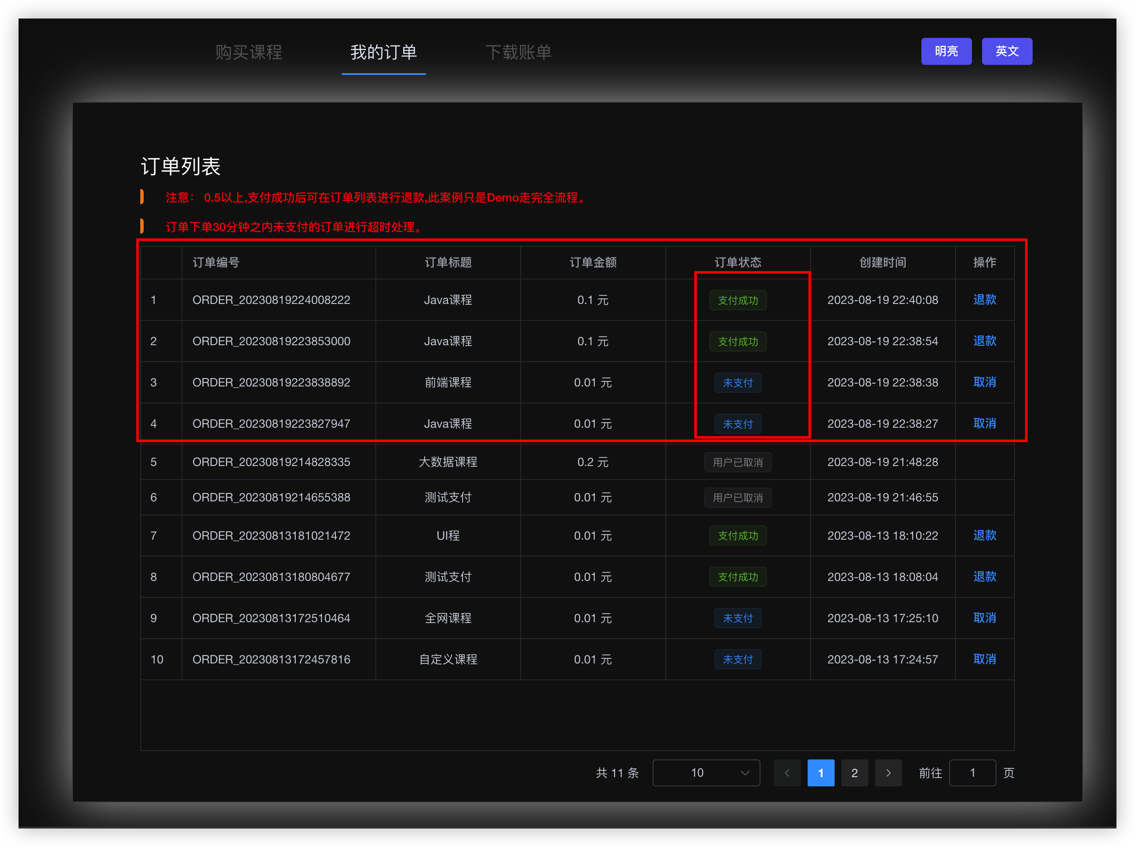Screen dimensions: 1135x847
Task: Refund the UI程 order via 退款
Action: 984,535
